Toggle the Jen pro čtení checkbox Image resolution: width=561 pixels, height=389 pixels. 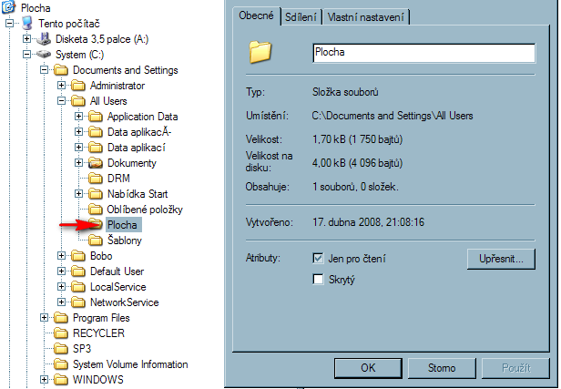pos(318,259)
